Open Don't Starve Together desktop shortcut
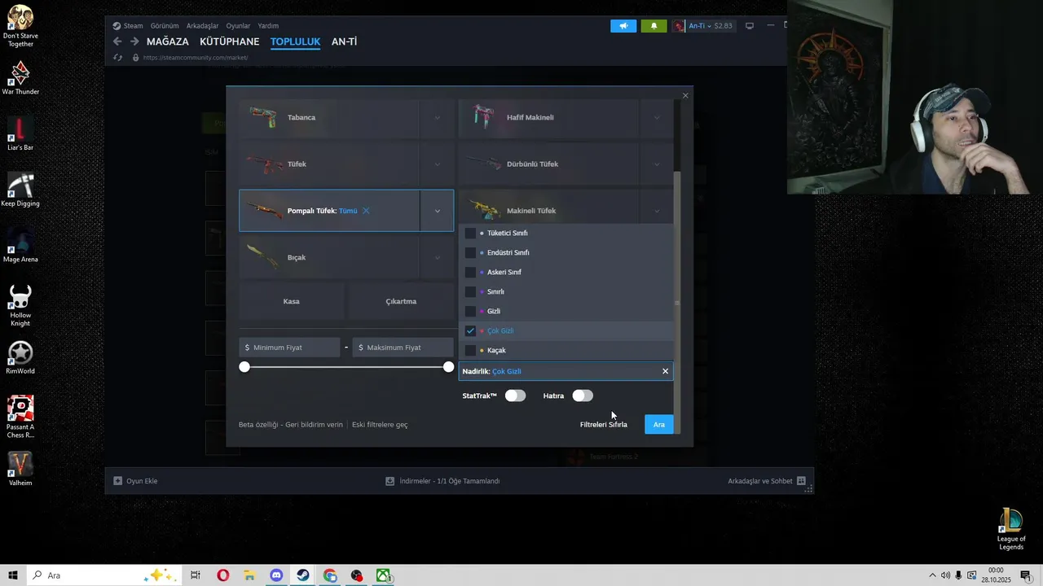This screenshot has height=586, width=1043. pyautogui.click(x=20, y=25)
